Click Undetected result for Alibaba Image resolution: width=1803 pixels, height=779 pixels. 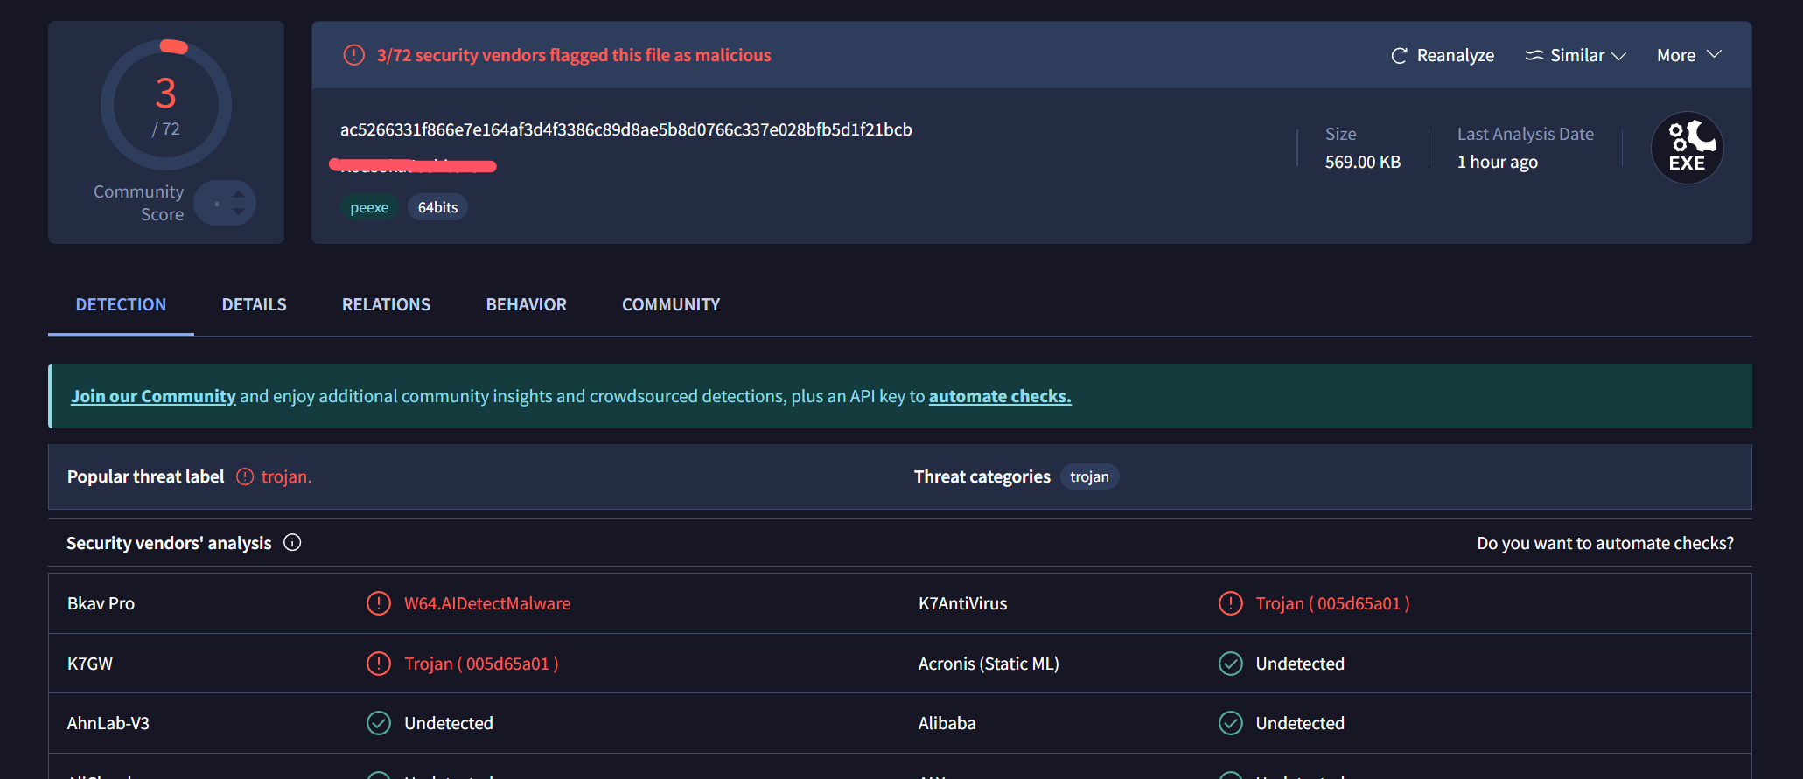pyautogui.click(x=1300, y=723)
